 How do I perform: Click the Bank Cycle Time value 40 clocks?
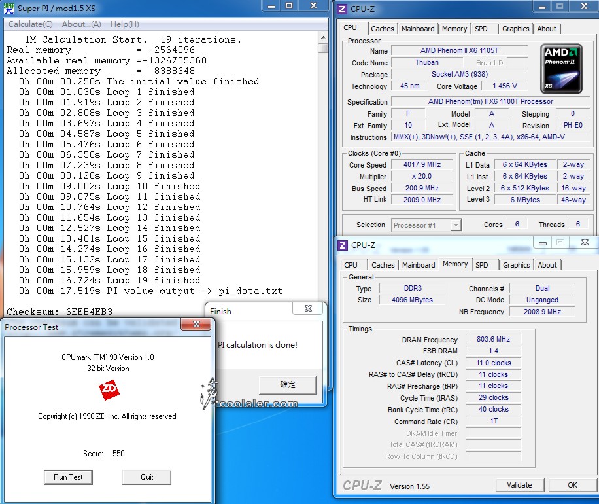coord(493,410)
